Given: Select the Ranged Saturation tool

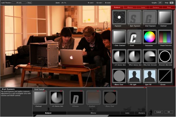Looking at the screenshot, I should tap(165, 37).
